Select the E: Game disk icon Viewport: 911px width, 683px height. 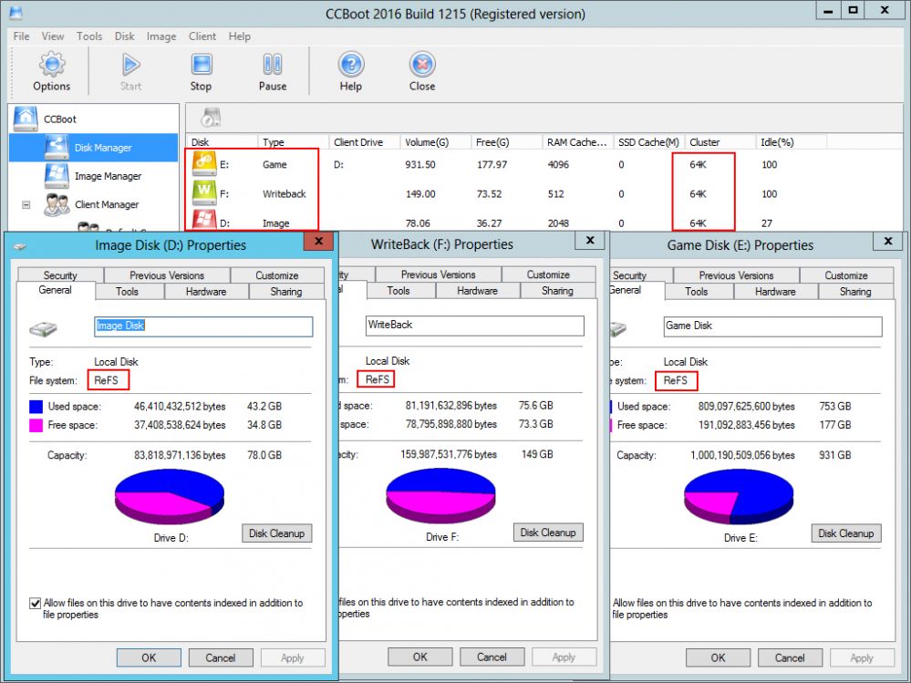click(204, 164)
